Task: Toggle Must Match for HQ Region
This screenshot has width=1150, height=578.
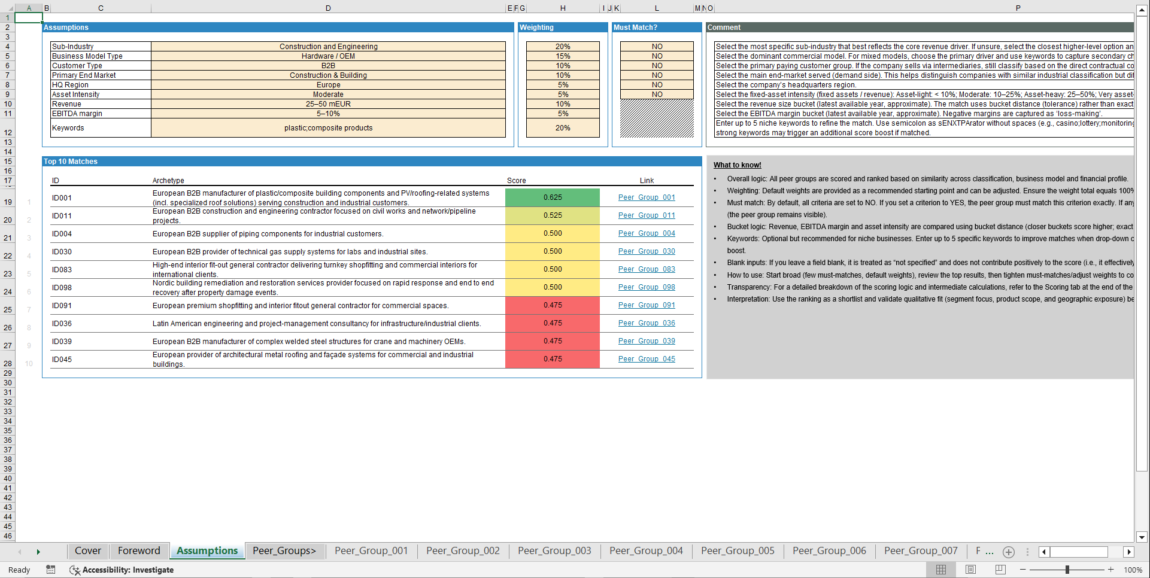Action: [657, 84]
